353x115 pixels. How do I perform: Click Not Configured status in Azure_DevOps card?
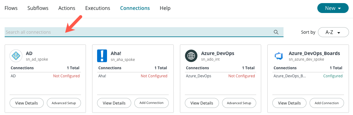242,76
